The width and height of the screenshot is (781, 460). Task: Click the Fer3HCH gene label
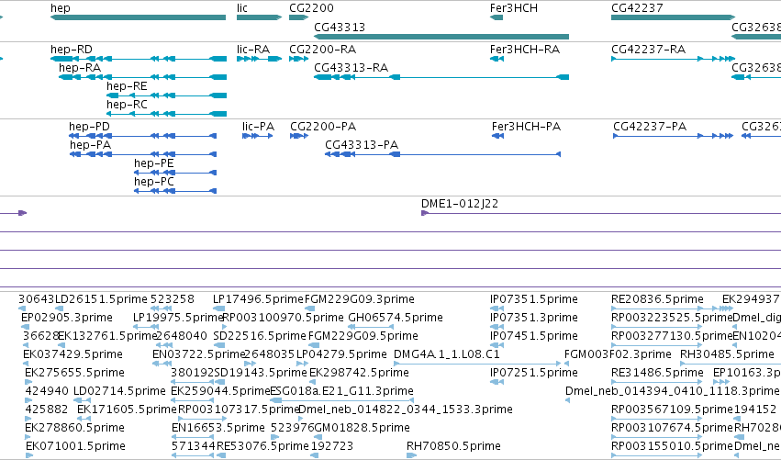[514, 8]
